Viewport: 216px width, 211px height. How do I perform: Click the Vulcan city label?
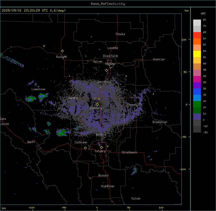(x=136, y=198)
